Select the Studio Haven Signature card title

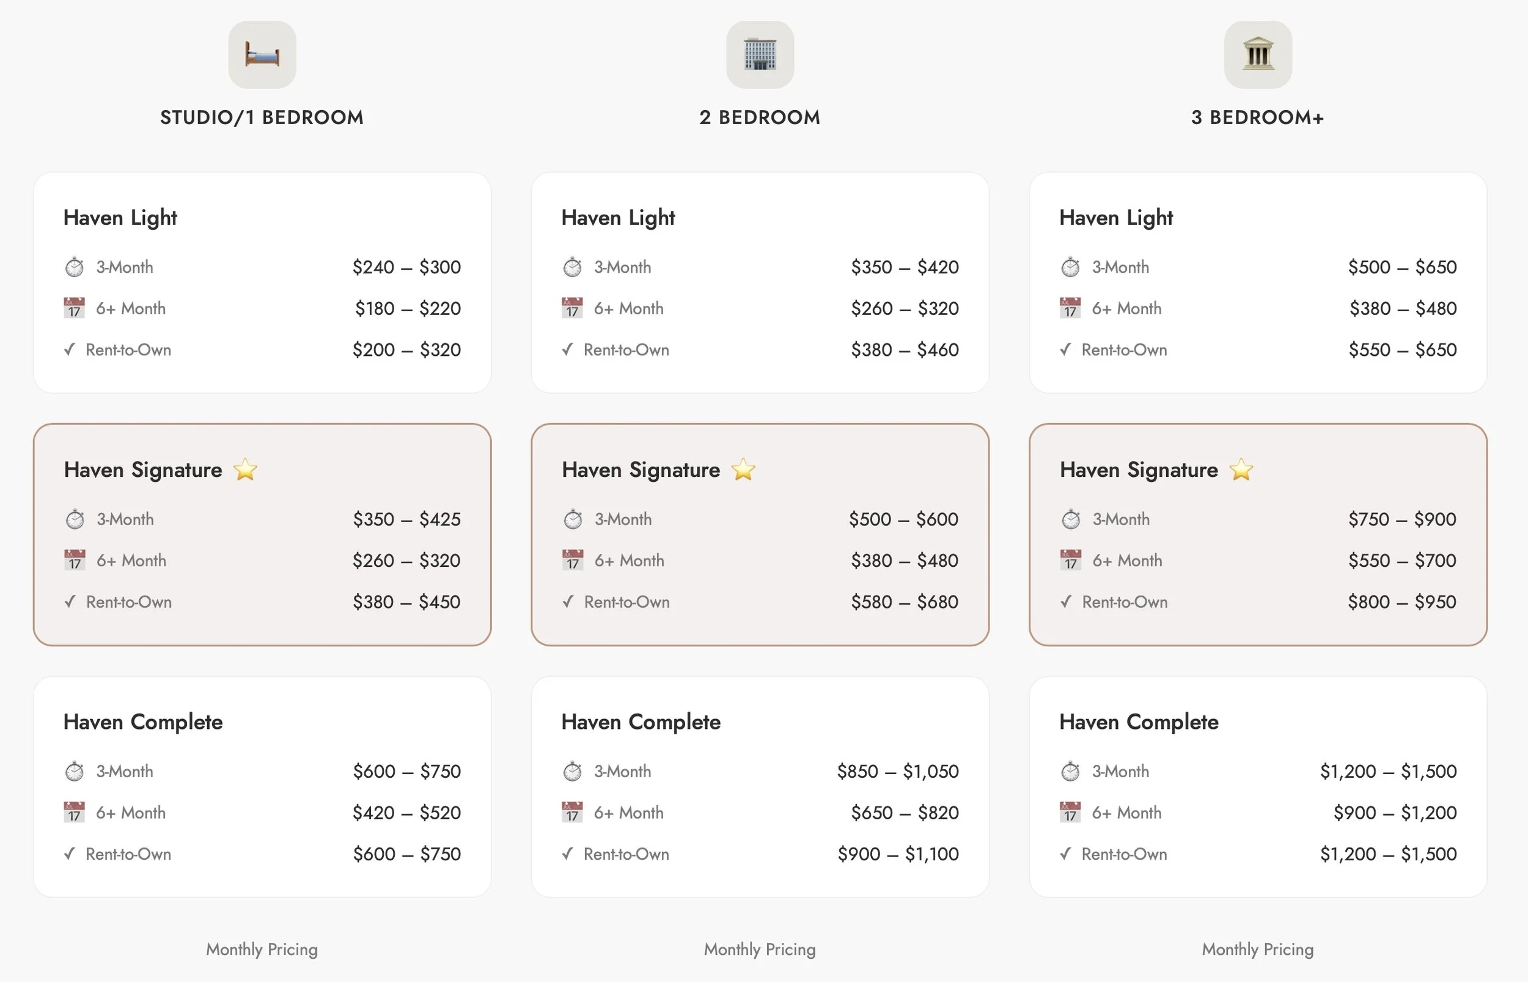point(144,470)
